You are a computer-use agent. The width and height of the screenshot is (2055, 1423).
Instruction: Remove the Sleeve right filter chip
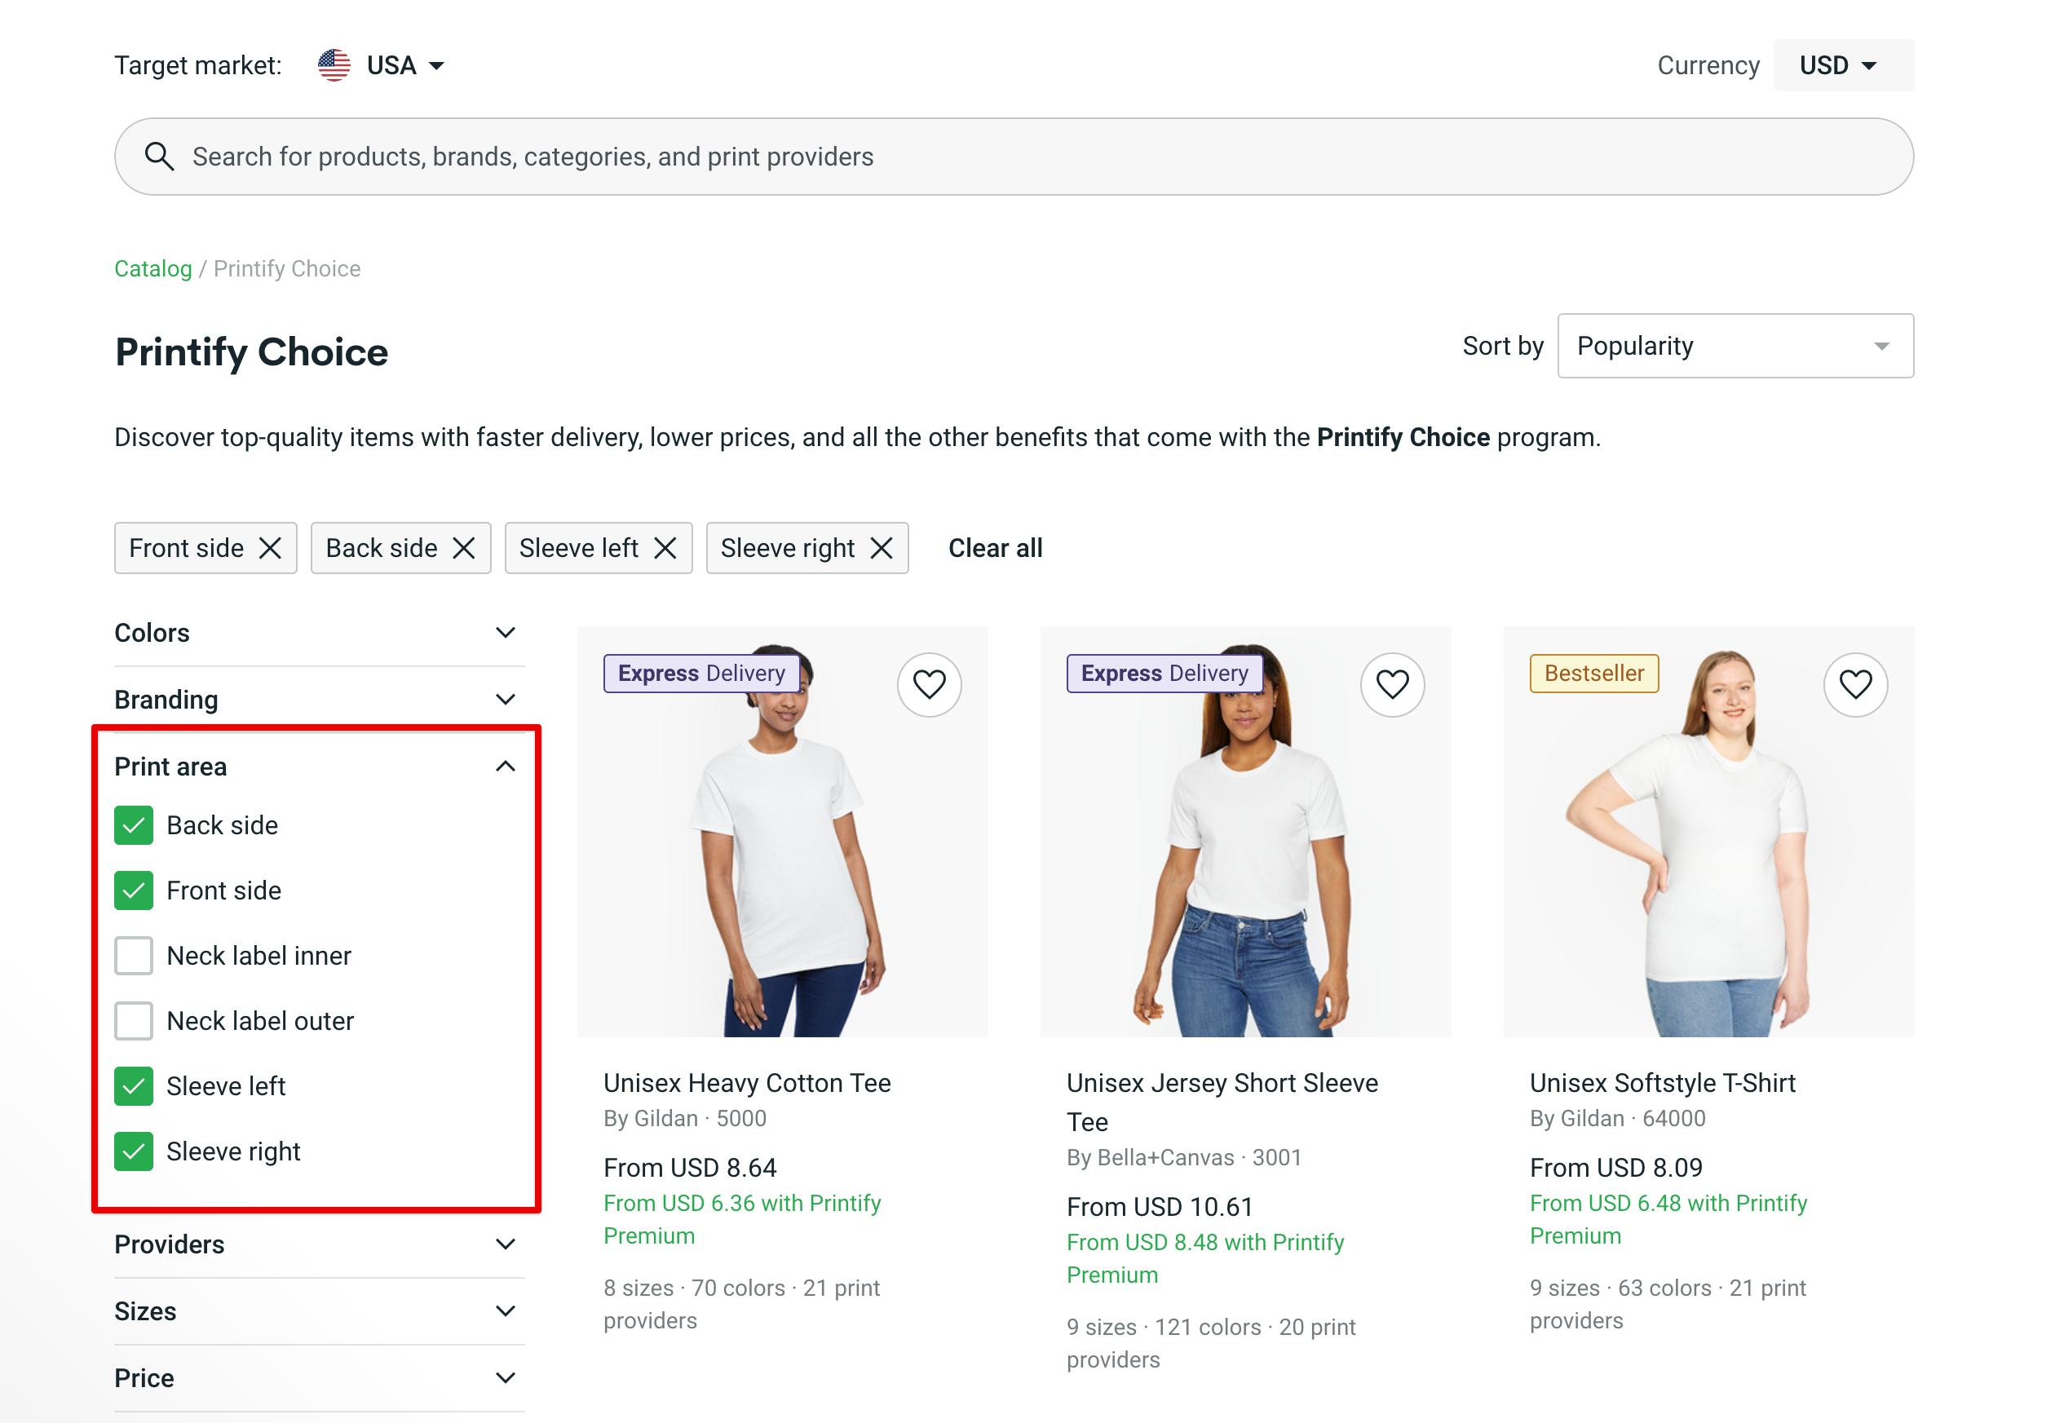(881, 548)
